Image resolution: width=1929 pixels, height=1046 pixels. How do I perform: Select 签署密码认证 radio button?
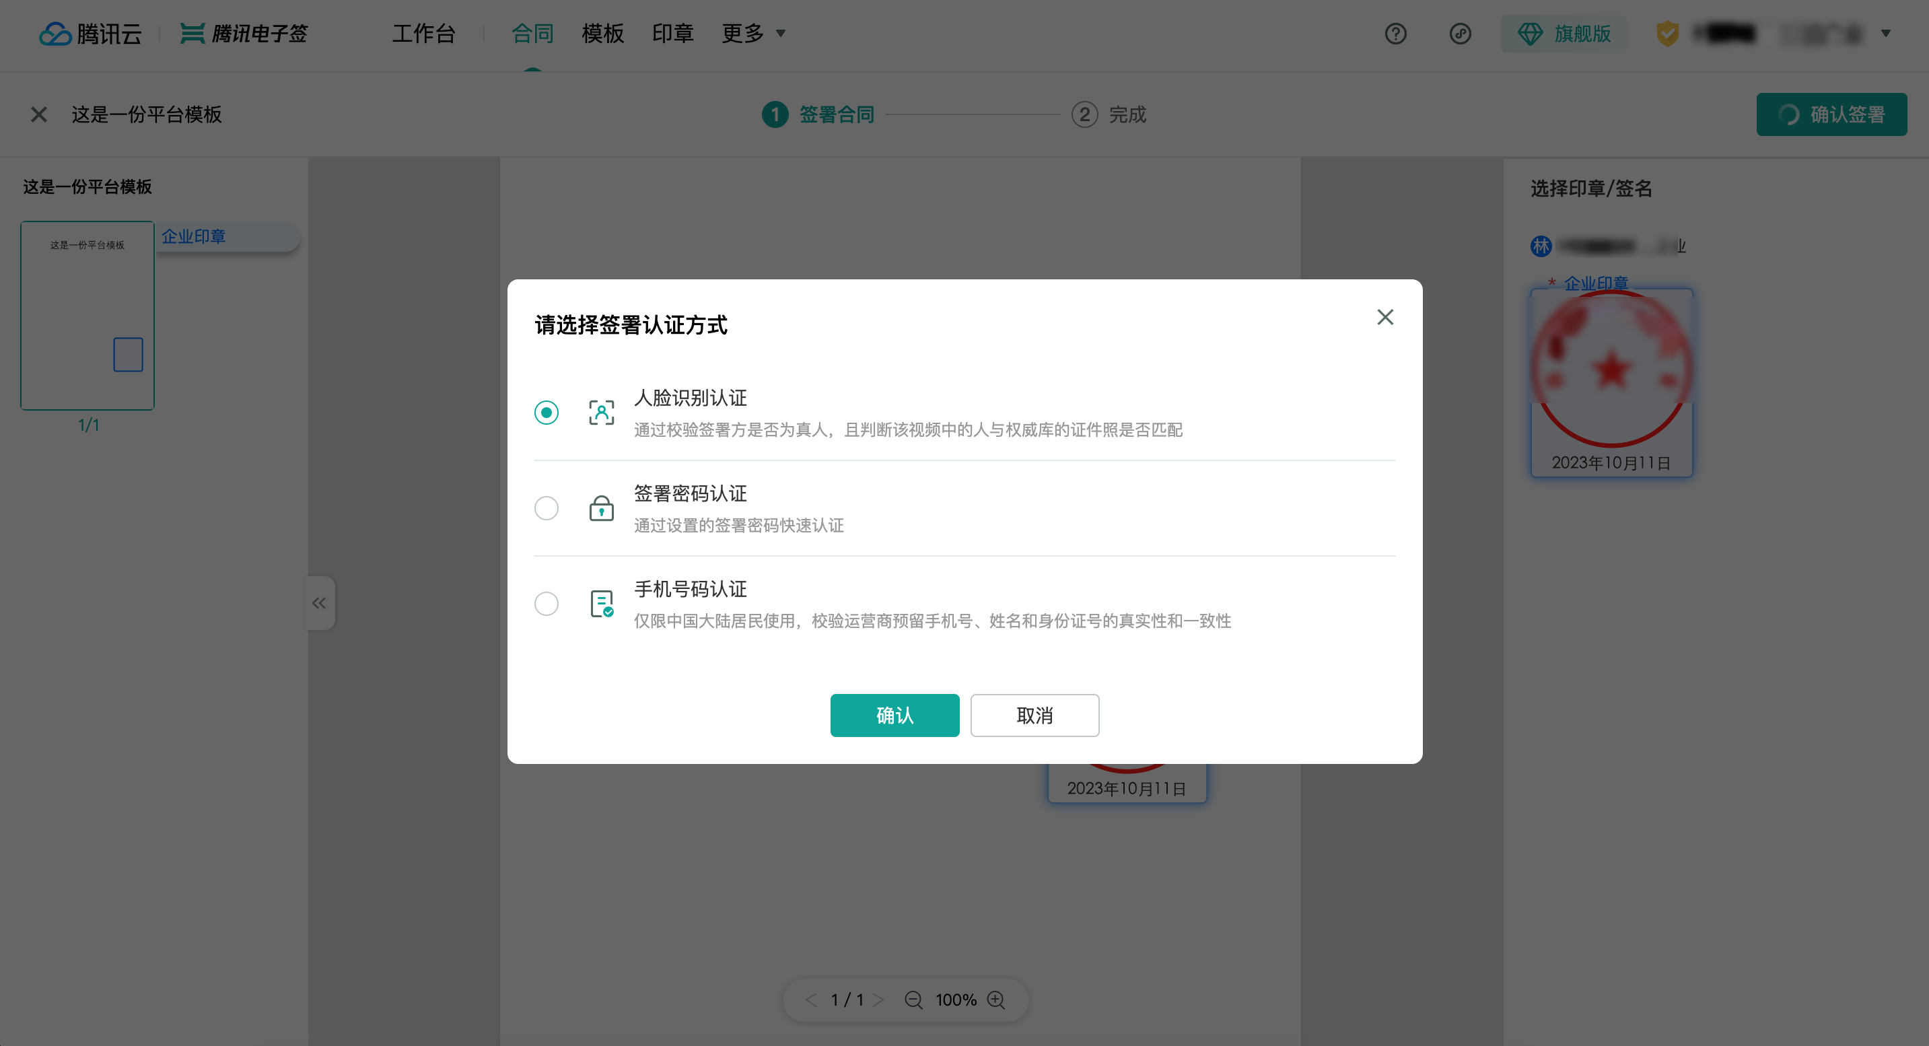546,508
